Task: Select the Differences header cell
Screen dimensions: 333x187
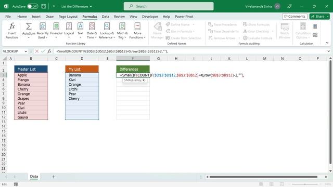Action: click(133, 69)
